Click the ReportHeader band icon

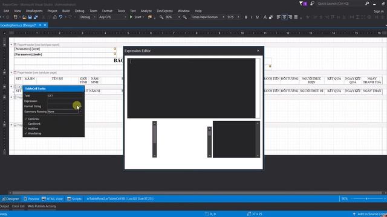[x=15, y=45]
